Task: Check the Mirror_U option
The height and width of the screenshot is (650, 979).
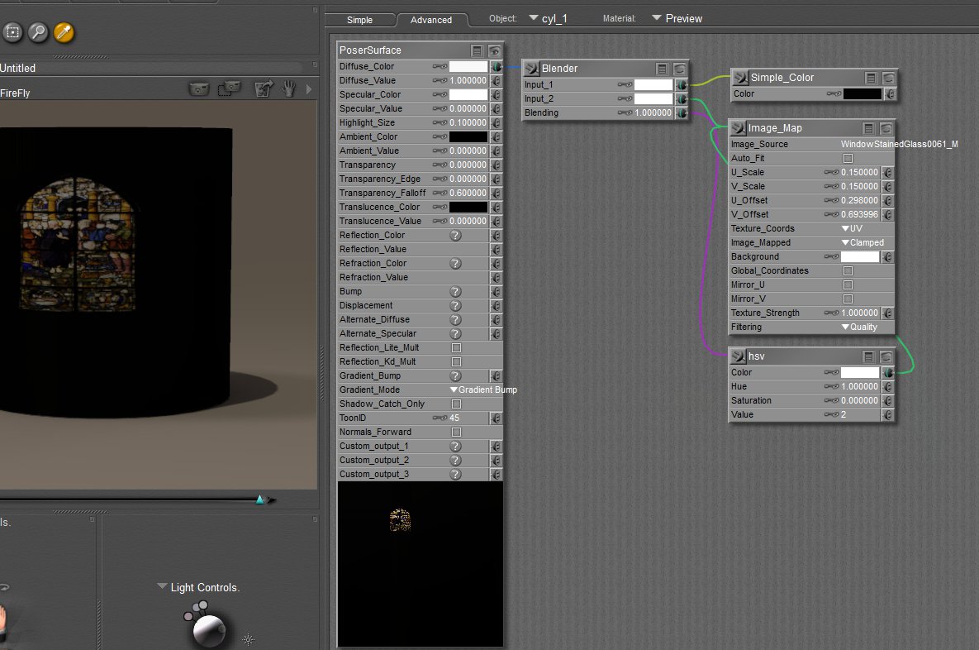Action: point(847,284)
